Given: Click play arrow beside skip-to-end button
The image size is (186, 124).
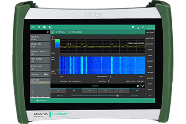Looking at the screenshot, I should click(x=105, y=91).
